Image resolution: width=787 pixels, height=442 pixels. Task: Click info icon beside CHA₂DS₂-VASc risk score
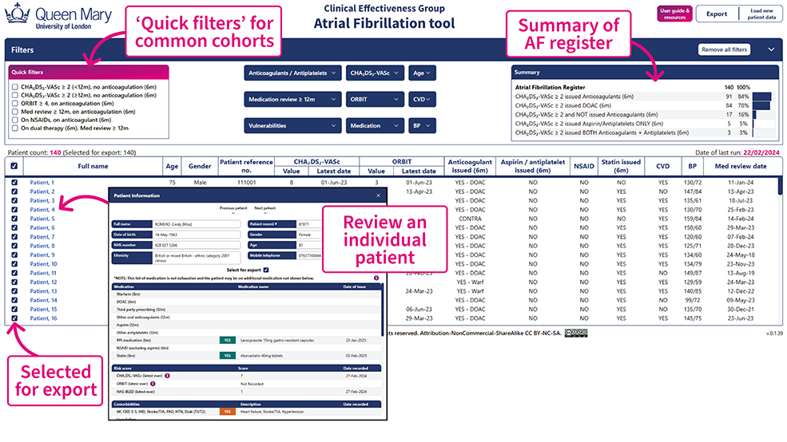168,375
